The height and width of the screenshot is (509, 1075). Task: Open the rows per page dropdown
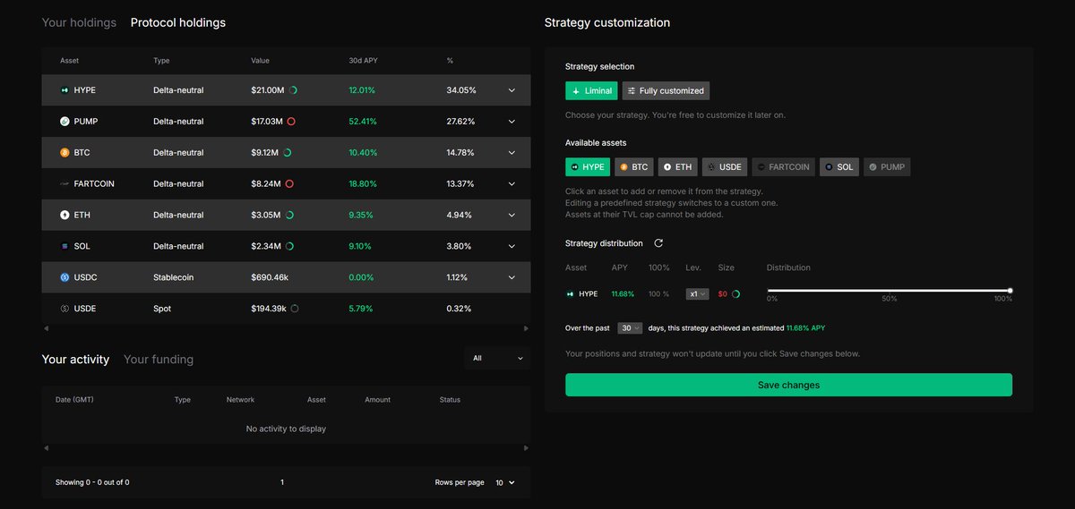tap(506, 482)
